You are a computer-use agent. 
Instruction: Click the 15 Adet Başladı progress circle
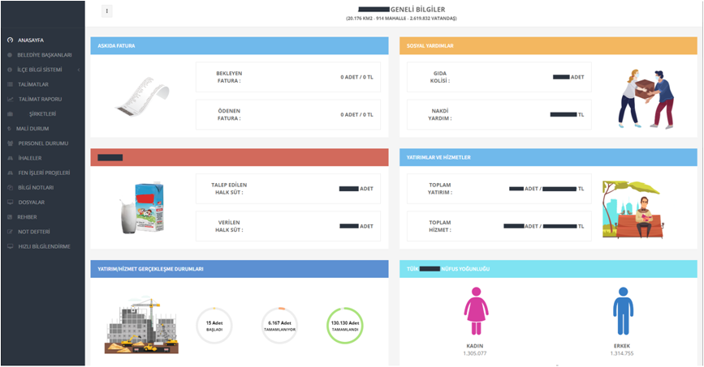[214, 326]
